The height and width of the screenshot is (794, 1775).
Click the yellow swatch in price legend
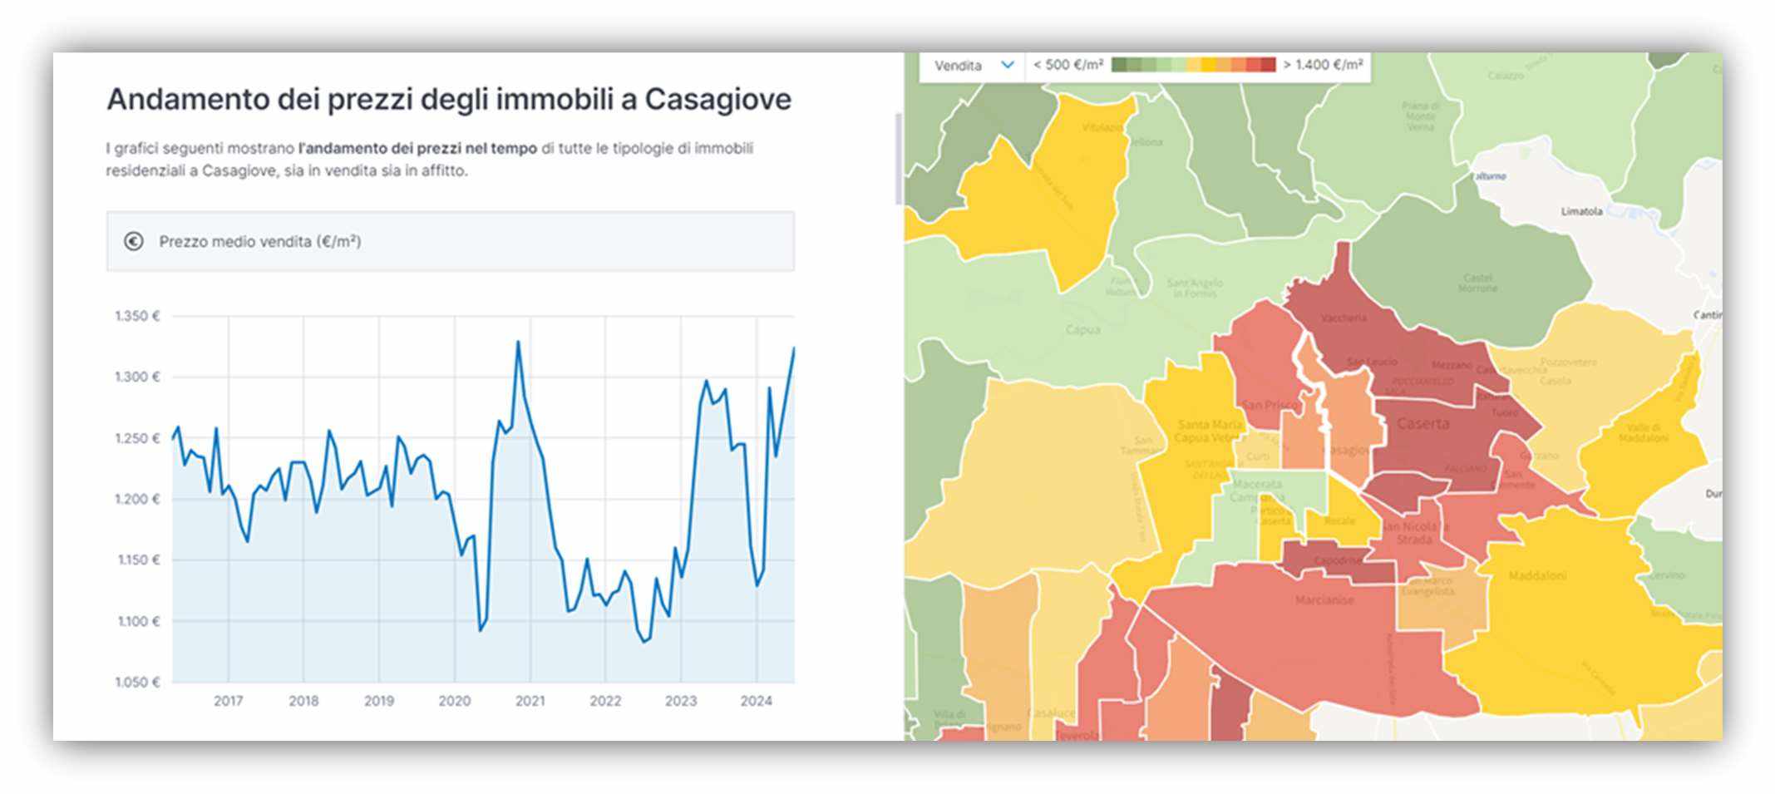point(1208,65)
